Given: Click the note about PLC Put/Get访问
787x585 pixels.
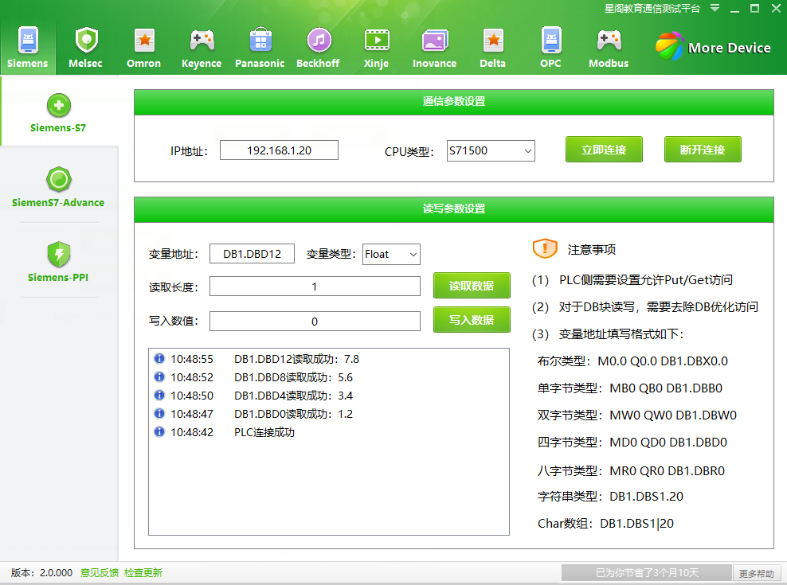Looking at the screenshot, I should pyautogui.click(x=632, y=280).
